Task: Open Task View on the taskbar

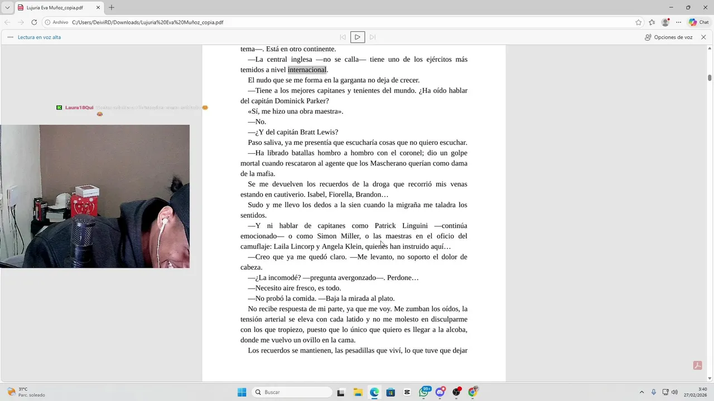Action: click(341, 392)
